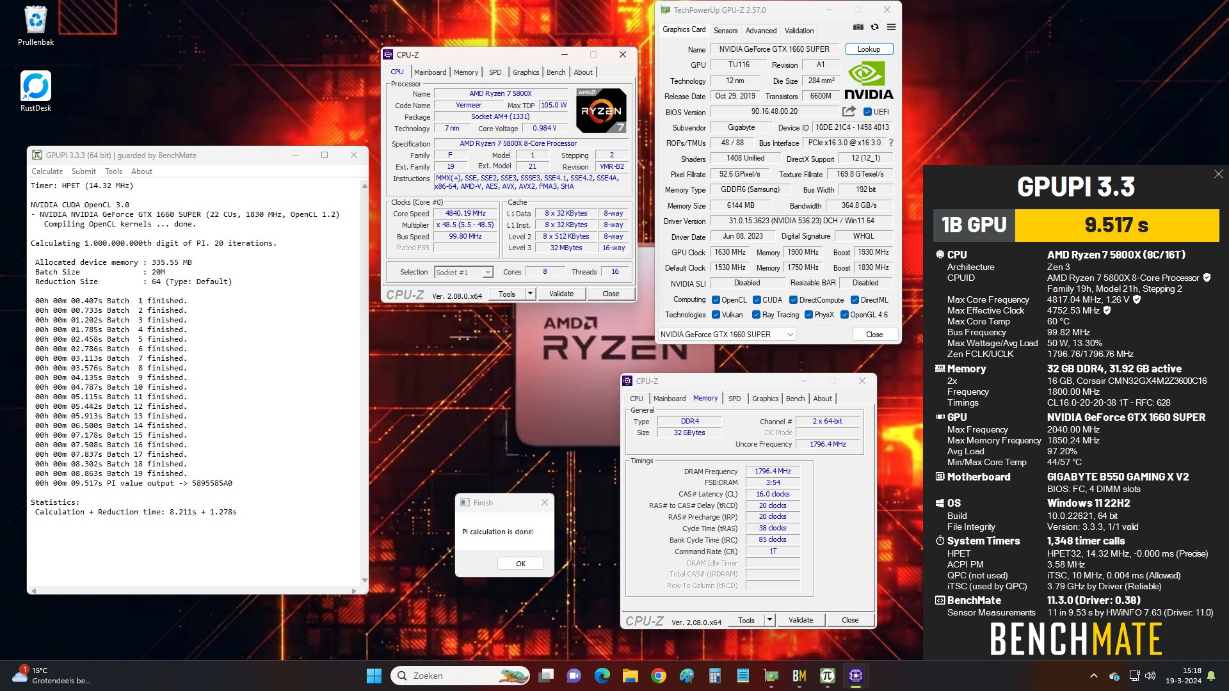Click the Tools button in the top CPU-Z window
The image size is (1229, 691).
(507, 294)
